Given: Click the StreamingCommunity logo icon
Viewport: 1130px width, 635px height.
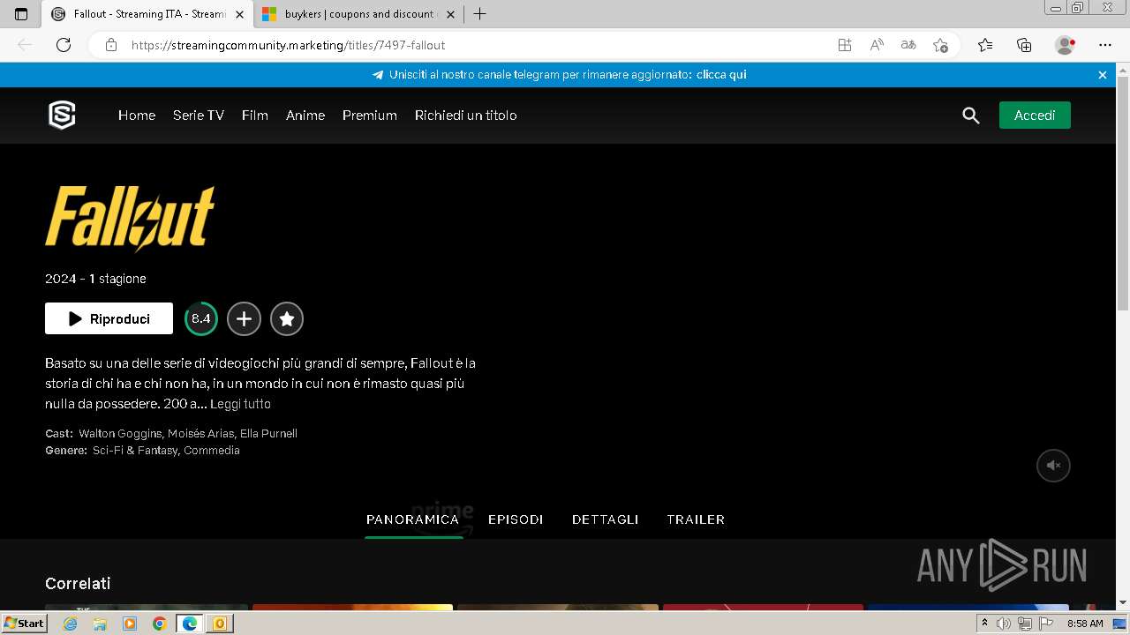Looking at the screenshot, I should pyautogui.click(x=62, y=116).
